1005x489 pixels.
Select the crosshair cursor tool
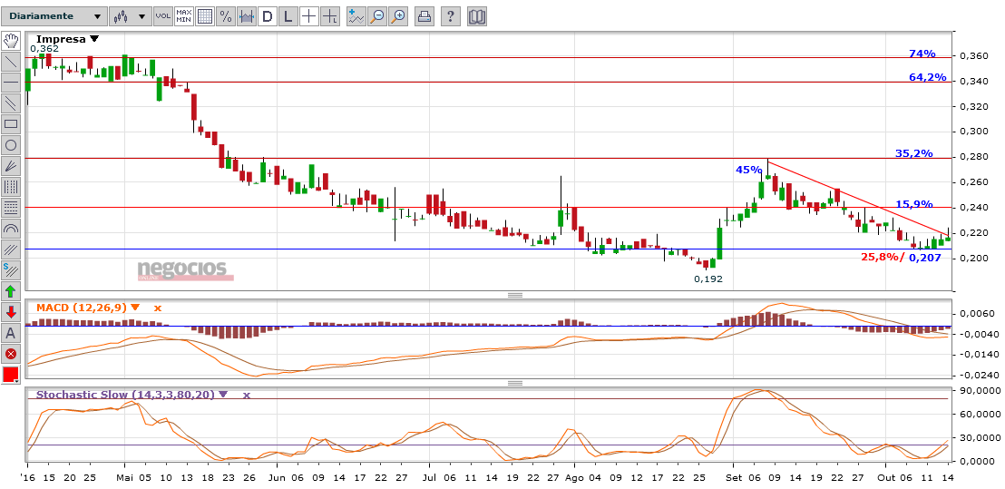(309, 16)
